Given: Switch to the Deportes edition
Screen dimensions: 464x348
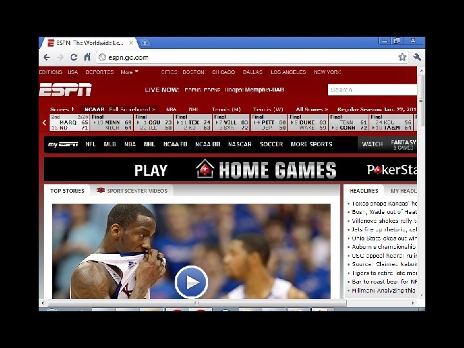Looking at the screenshot, I should [x=100, y=72].
